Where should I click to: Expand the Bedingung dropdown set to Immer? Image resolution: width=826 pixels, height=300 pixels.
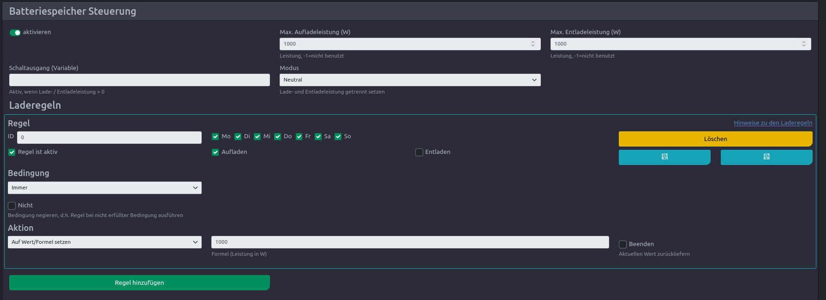coord(105,188)
